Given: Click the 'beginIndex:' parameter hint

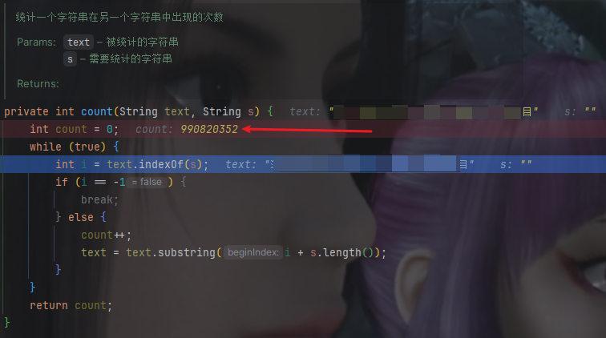Looking at the screenshot, I should tap(253, 252).
